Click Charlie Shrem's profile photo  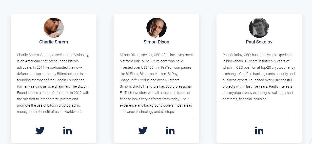54,28
